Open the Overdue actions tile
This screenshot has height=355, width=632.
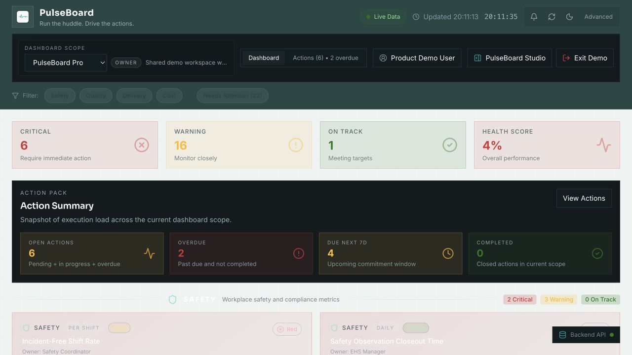click(241, 253)
